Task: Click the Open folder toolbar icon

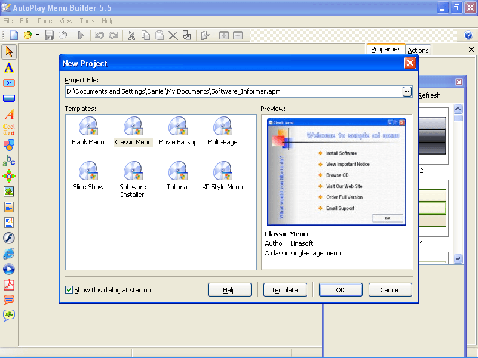Action: coord(27,35)
